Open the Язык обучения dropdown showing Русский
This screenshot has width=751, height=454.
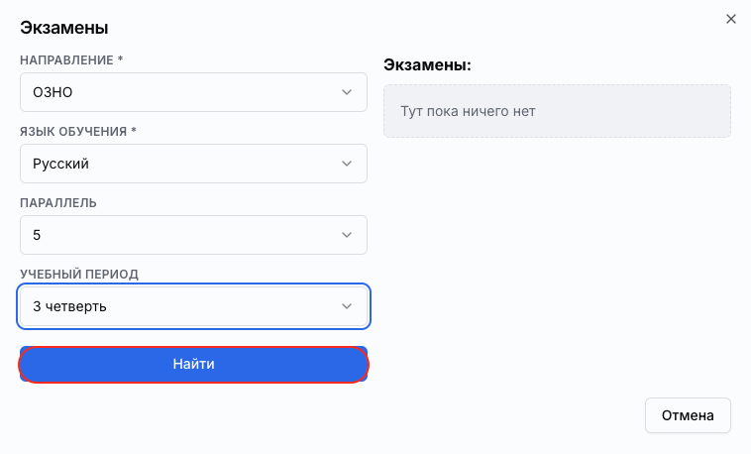point(193,164)
